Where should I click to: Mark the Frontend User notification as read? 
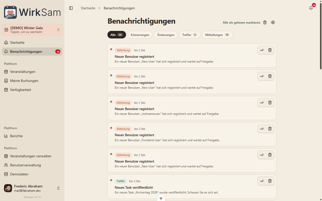tap(262, 129)
